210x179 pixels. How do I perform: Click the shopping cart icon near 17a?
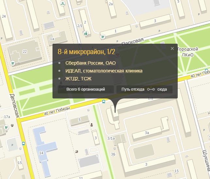[x=6, y=127]
